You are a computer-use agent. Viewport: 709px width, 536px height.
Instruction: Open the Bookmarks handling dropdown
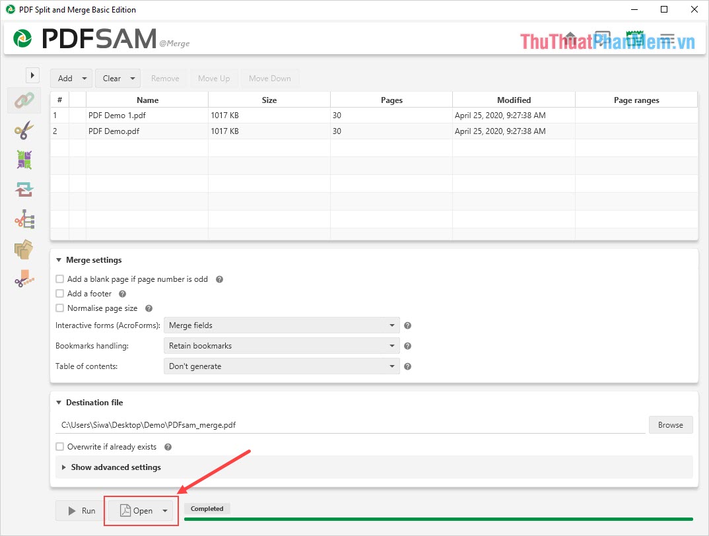tap(281, 345)
